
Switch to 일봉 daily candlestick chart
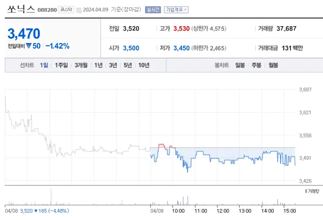click(240, 65)
